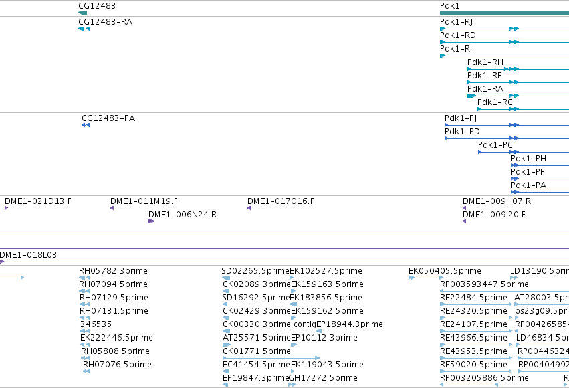Select EST EP10112.3prime

[x=294, y=345]
